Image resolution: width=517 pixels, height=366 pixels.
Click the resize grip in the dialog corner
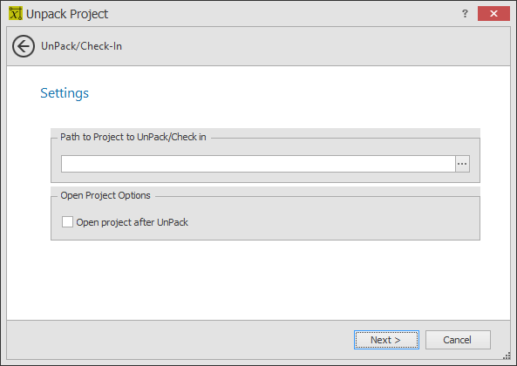[x=507, y=356]
